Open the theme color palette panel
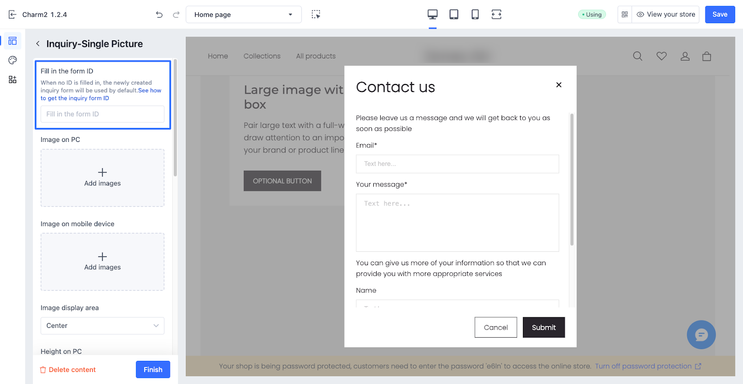Screen dimensions: 743x384 click(x=13, y=60)
